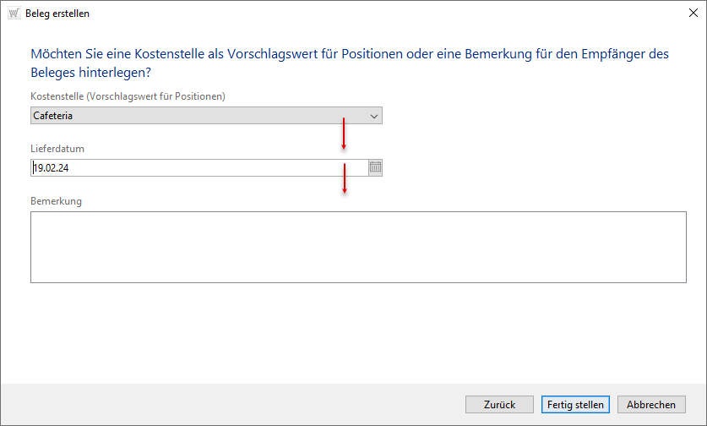The image size is (707, 426).
Task: Click the gray footer bar left of Zurück
Action: 228,405
